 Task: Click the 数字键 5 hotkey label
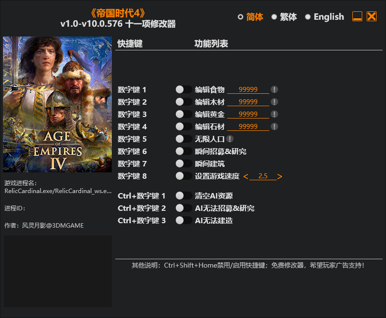point(132,139)
